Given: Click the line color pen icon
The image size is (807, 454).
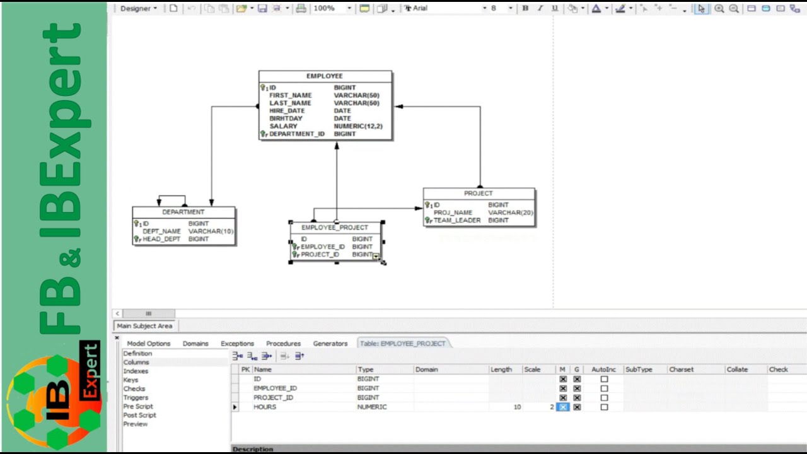Looking at the screenshot, I should click(620, 8).
